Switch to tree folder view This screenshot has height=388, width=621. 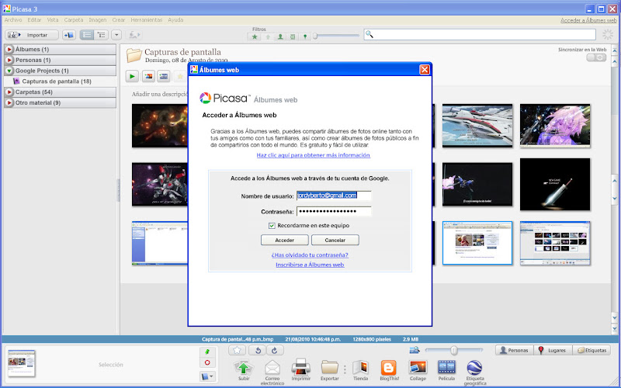click(102, 35)
